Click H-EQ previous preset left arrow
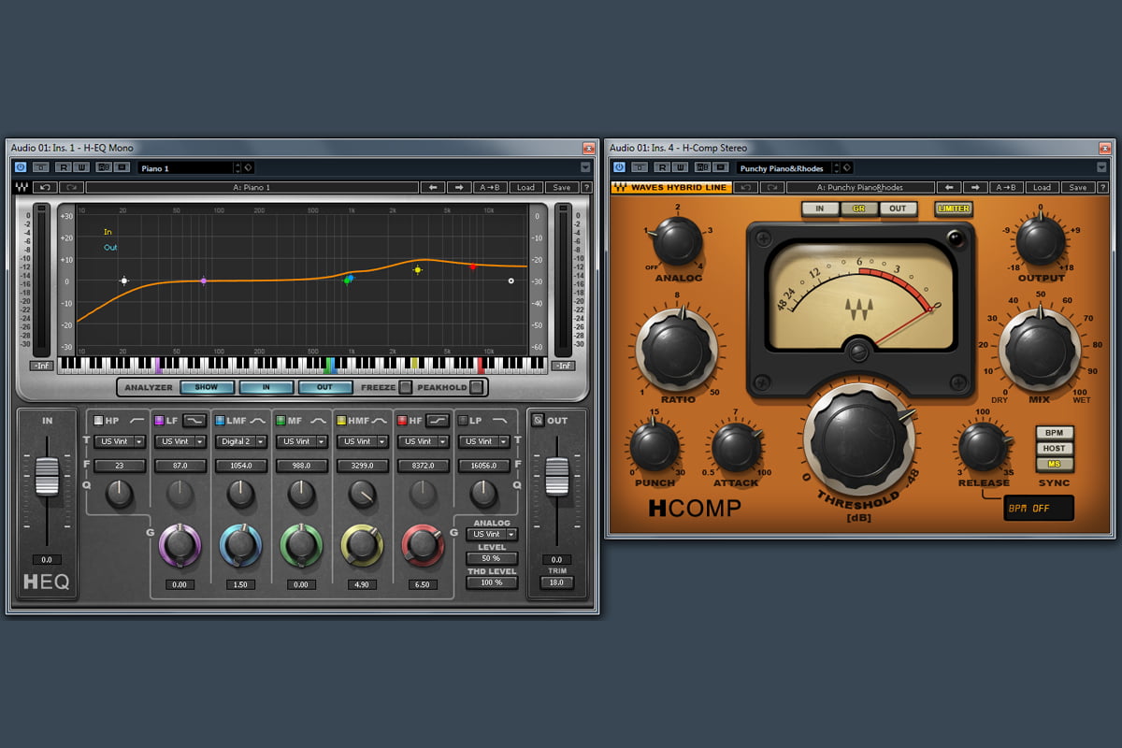Image resolution: width=1122 pixels, height=748 pixels. [432, 187]
